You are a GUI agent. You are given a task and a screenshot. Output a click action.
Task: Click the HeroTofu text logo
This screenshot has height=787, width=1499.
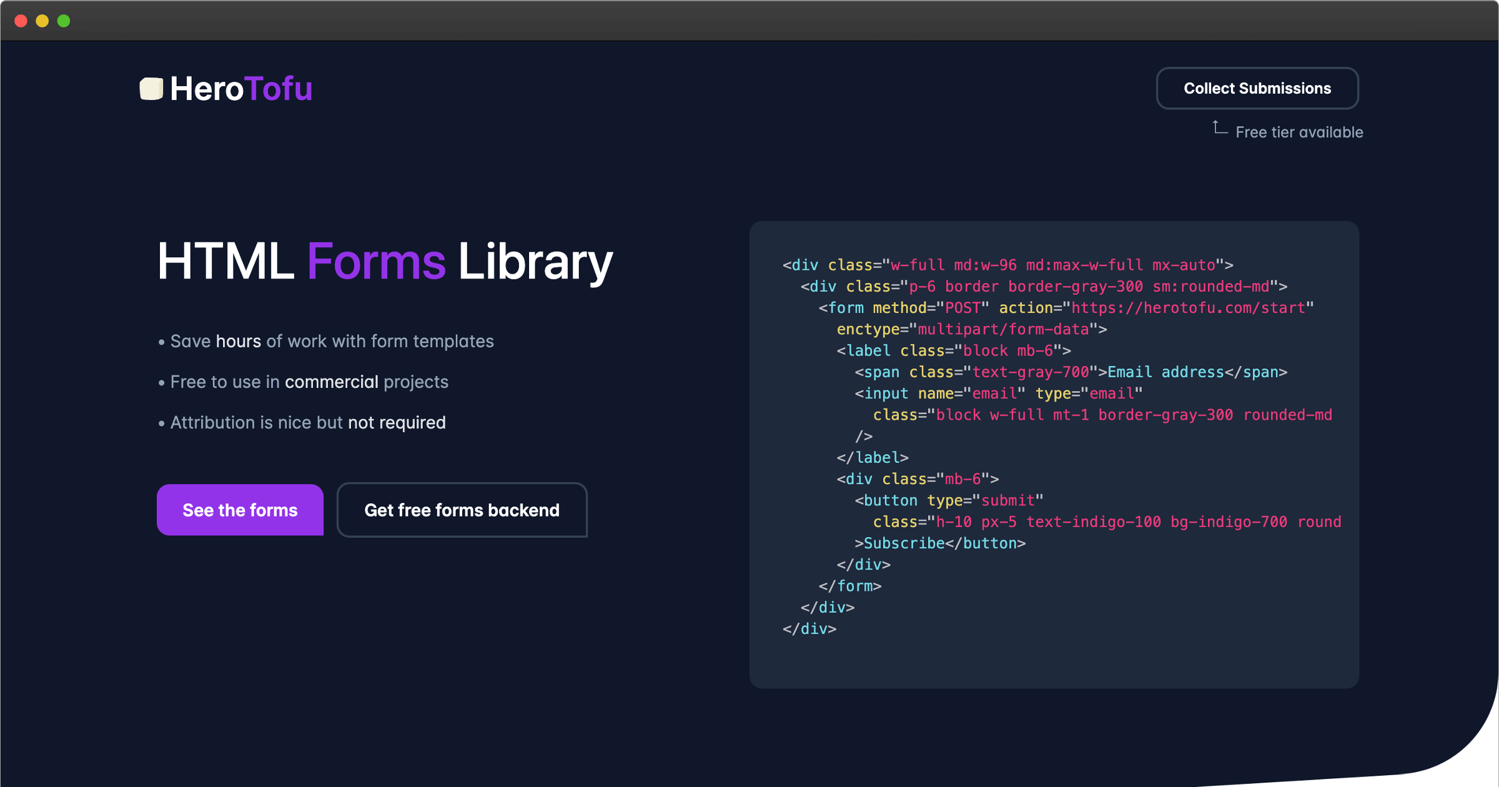click(x=242, y=88)
